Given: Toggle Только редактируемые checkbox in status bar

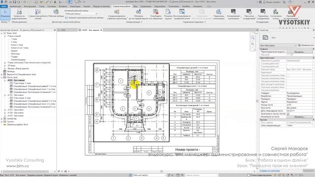Looking at the screenshot, I should point(249,175).
